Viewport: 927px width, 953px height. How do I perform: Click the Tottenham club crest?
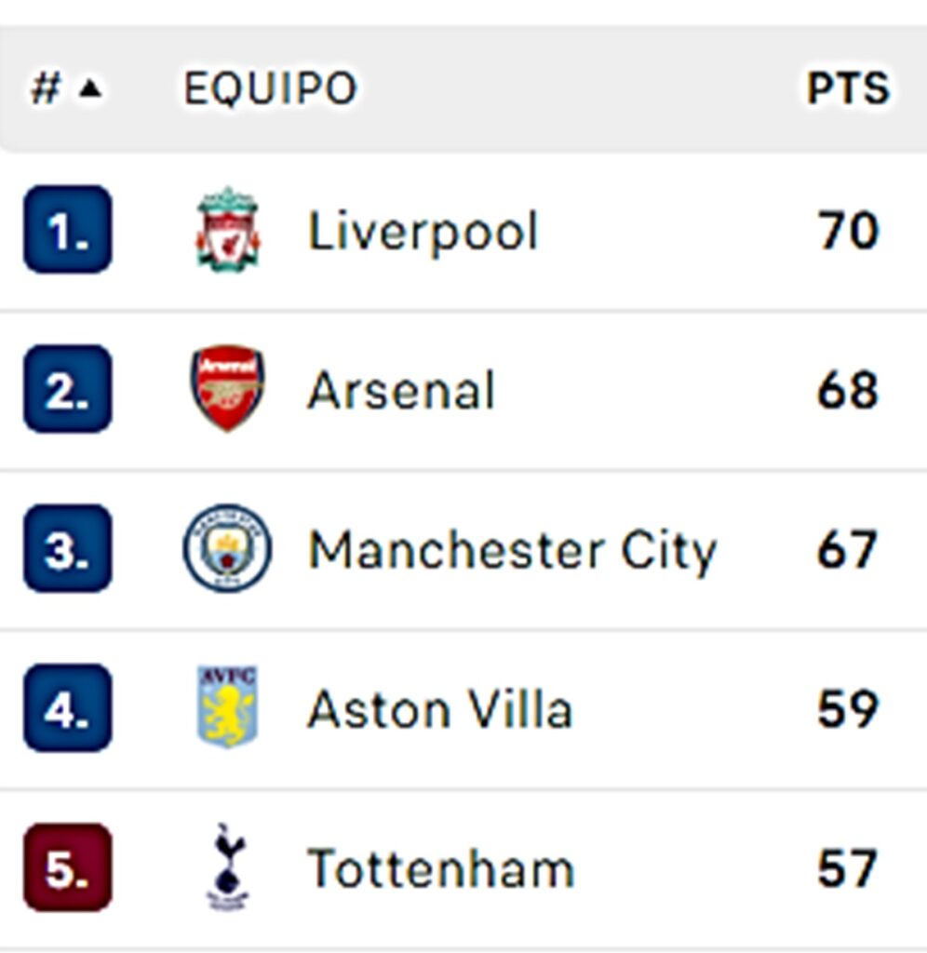[227, 866]
